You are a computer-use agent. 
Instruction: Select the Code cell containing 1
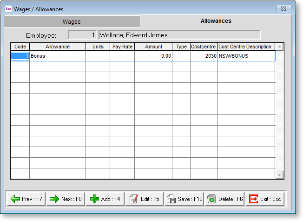pyautogui.click(x=20, y=56)
